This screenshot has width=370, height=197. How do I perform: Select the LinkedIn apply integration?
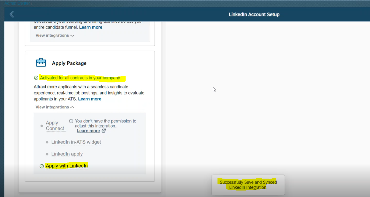(67, 154)
